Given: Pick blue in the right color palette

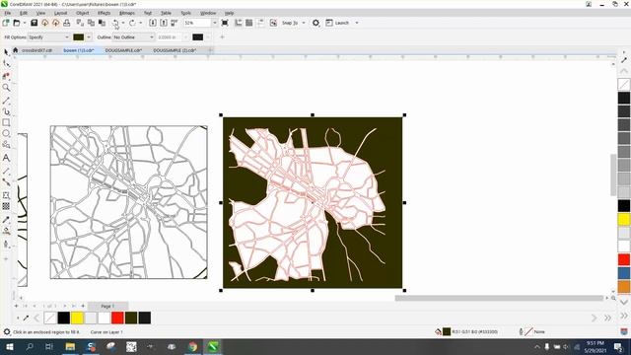Looking at the screenshot, I should (624, 273).
